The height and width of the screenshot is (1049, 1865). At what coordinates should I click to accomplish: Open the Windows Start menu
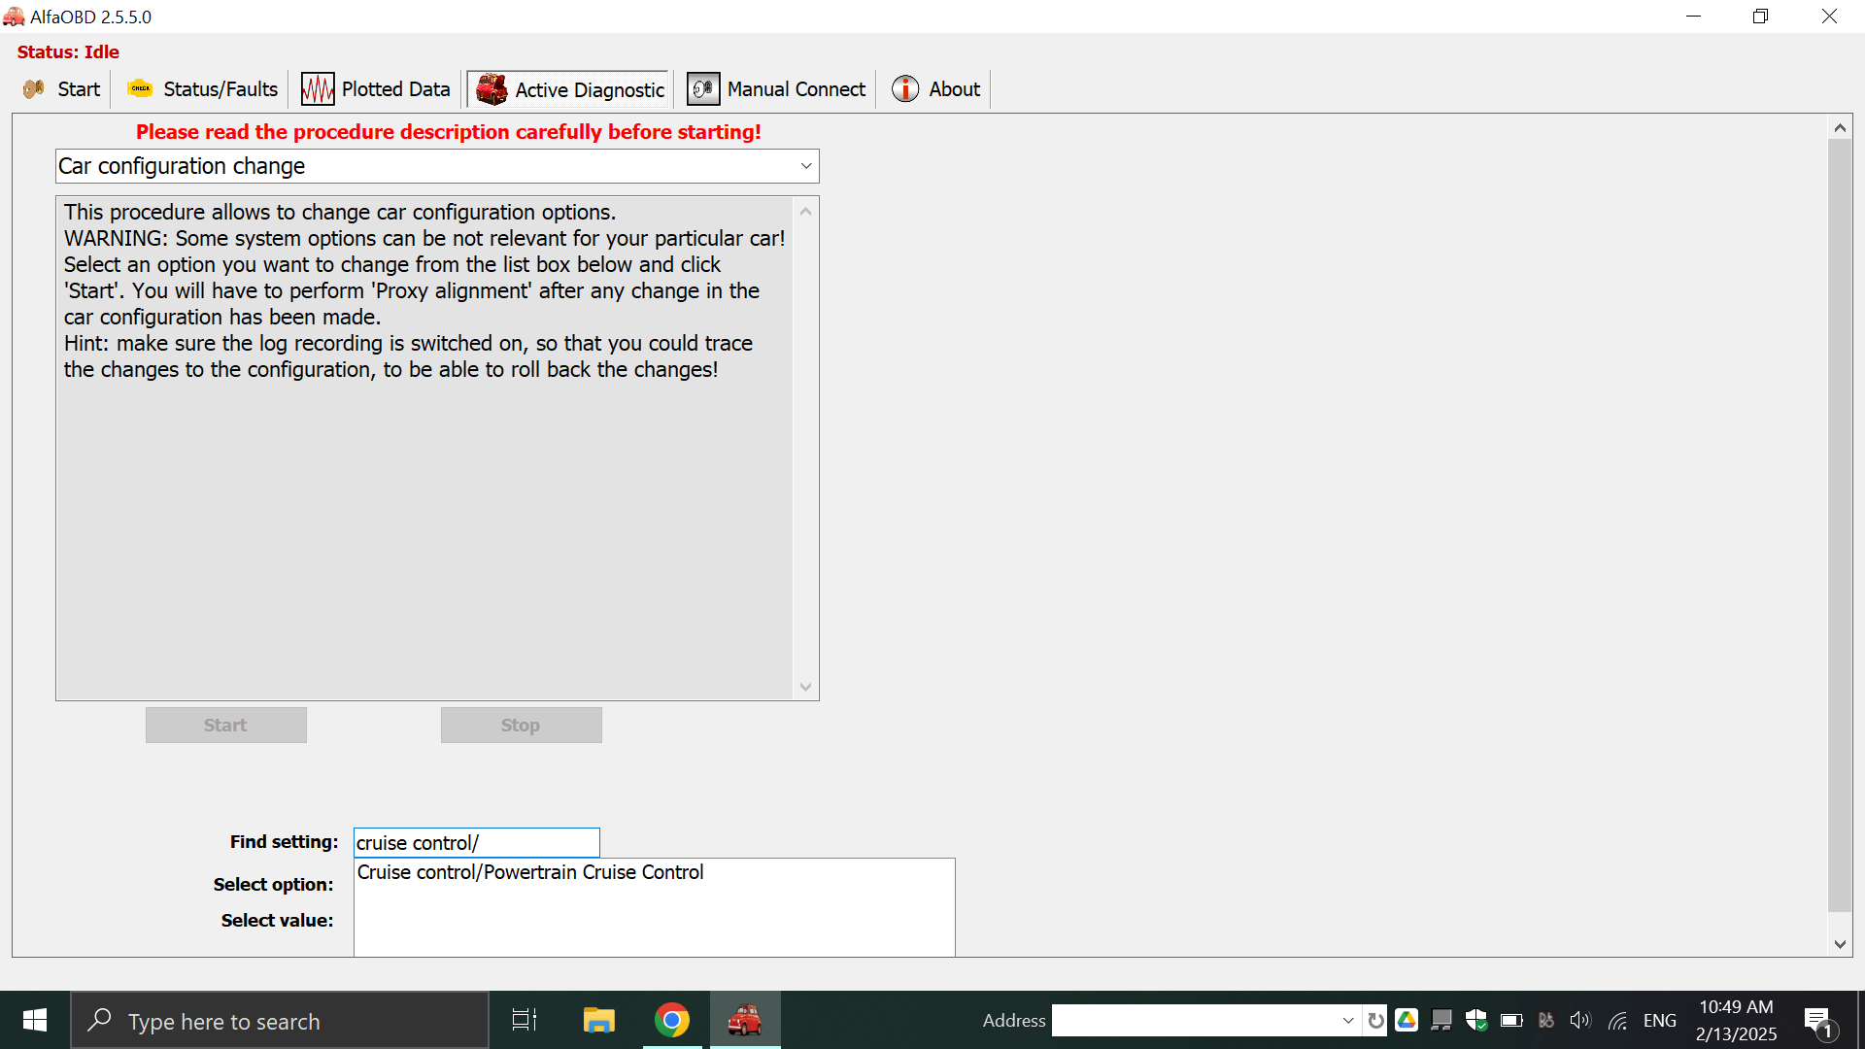click(35, 1020)
